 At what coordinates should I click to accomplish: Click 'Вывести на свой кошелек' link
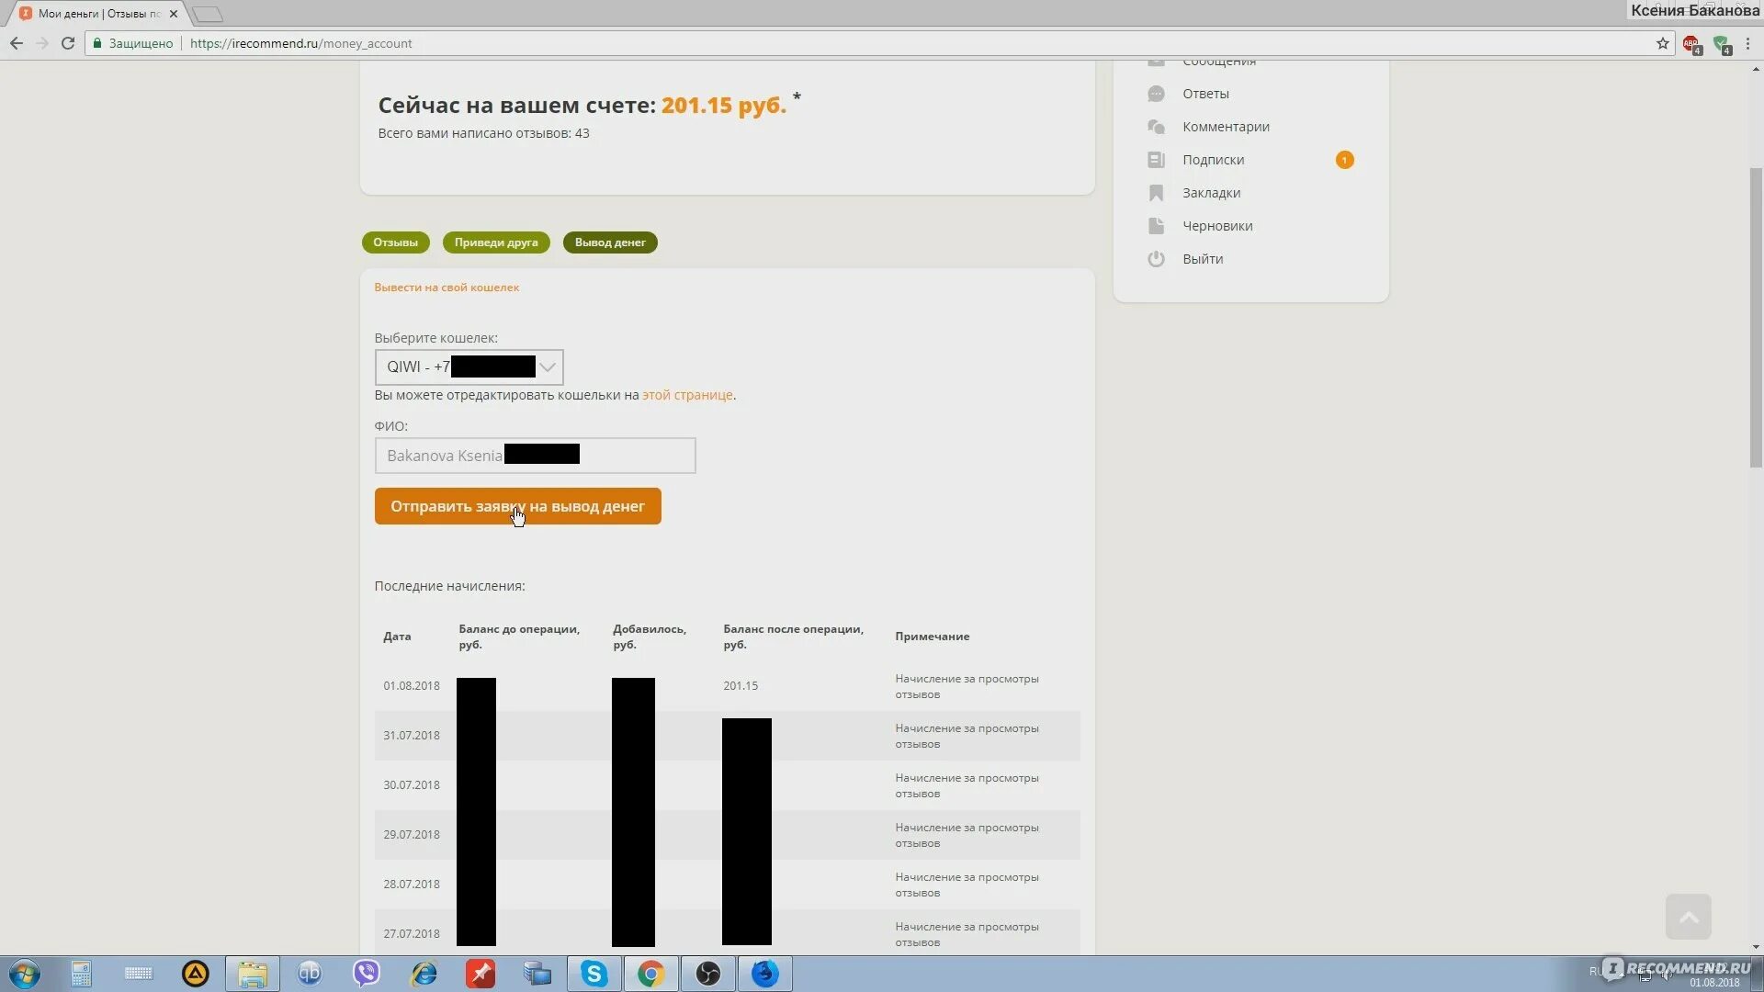pyautogui.click(x=447, y=287)
